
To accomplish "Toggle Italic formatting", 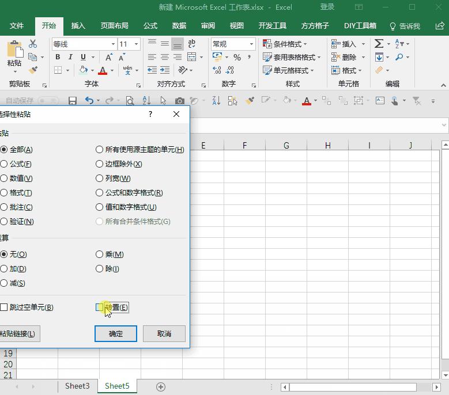I will pyautogui.click(x=70, y=57).
